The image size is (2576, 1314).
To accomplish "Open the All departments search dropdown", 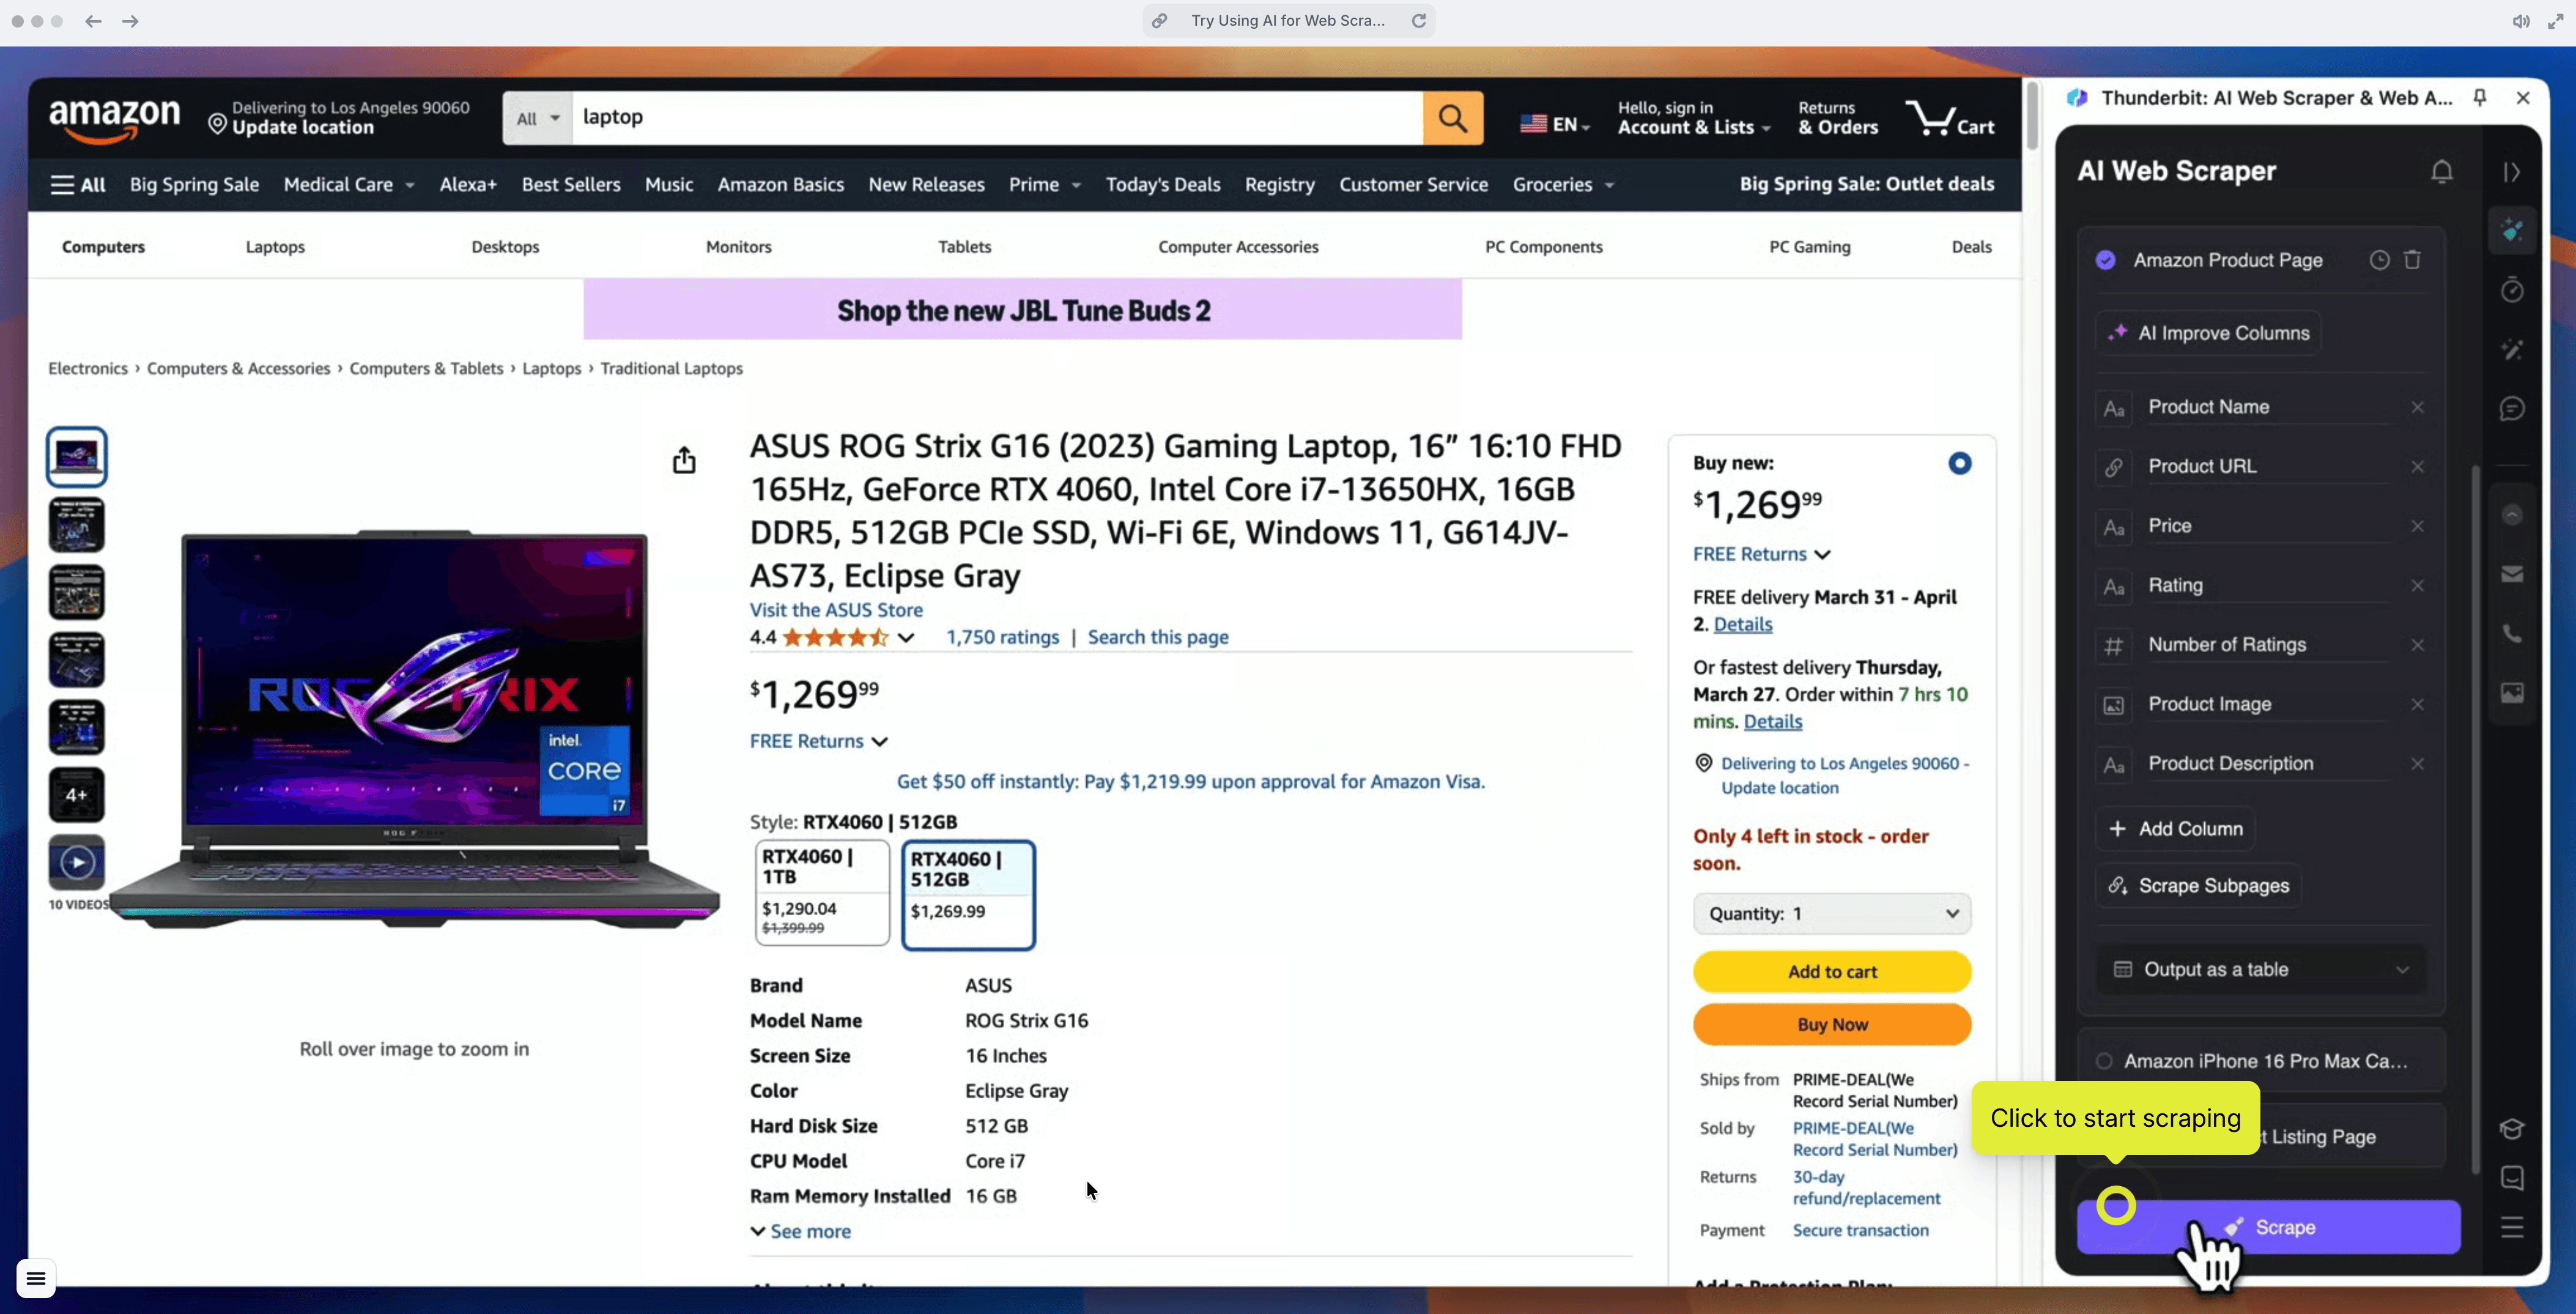I will [538, 118].
